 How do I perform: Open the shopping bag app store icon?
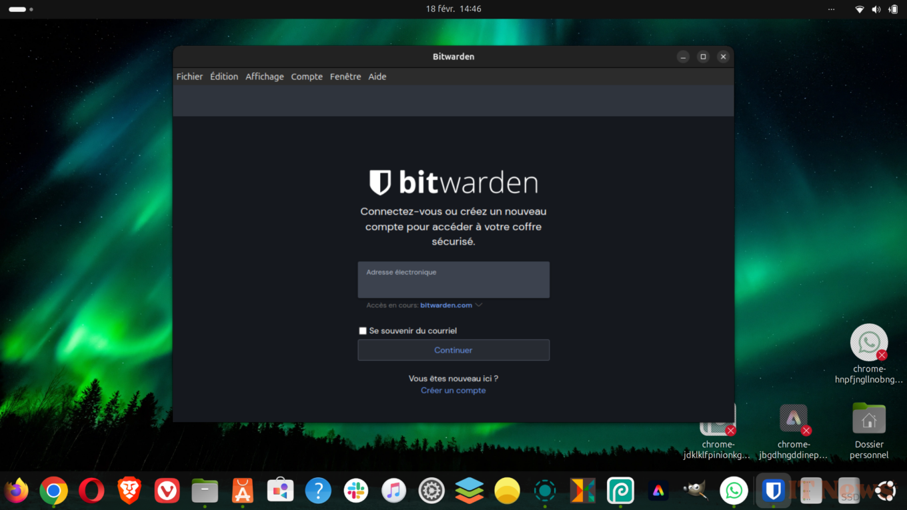[x=280, y=491]
